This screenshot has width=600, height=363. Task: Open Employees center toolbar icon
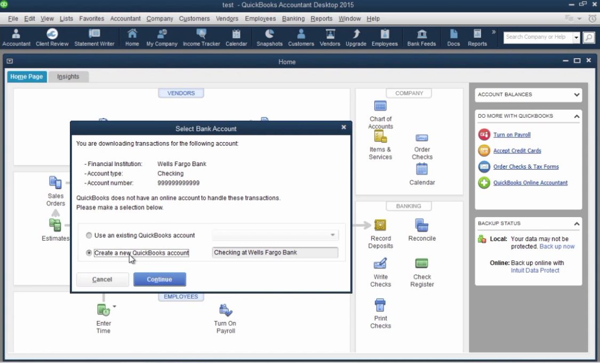(385, 38)
